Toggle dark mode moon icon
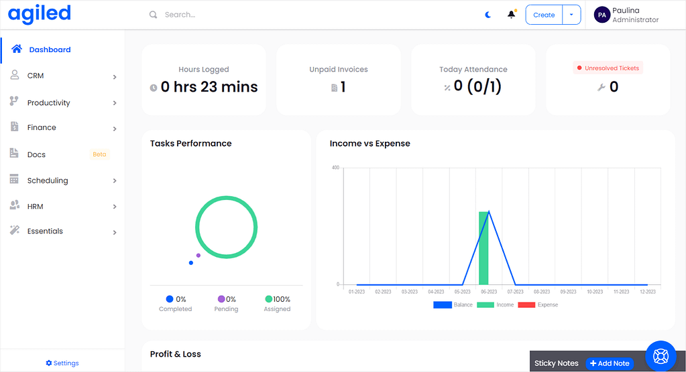The height and width of the screenshot is (372, 686). click(488, 15)
